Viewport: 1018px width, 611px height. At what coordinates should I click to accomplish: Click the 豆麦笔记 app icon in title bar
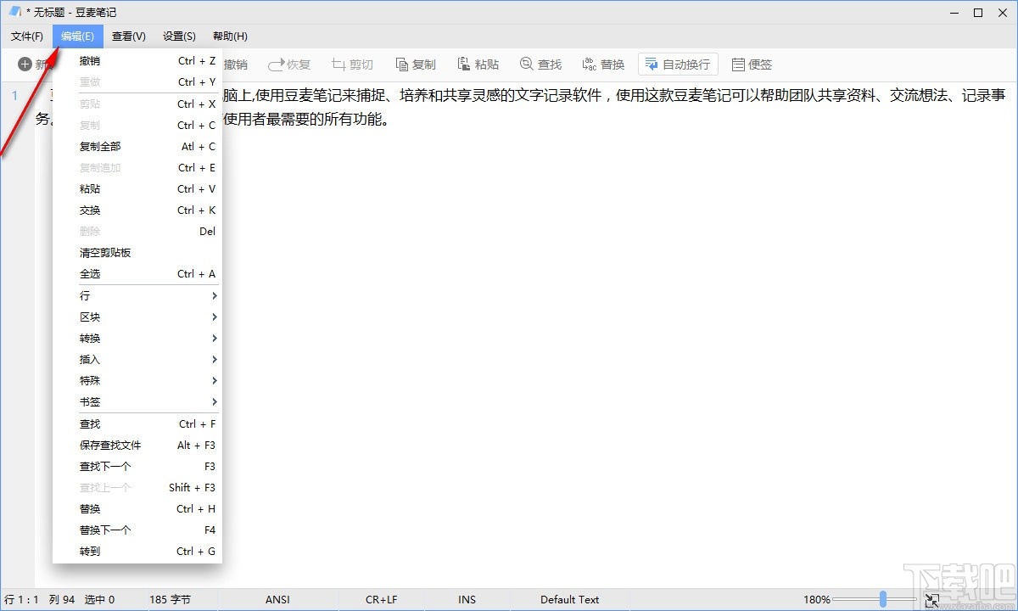[14, 13]
